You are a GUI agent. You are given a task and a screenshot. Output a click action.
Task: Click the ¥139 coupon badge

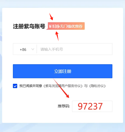click(x=66, y=26)
